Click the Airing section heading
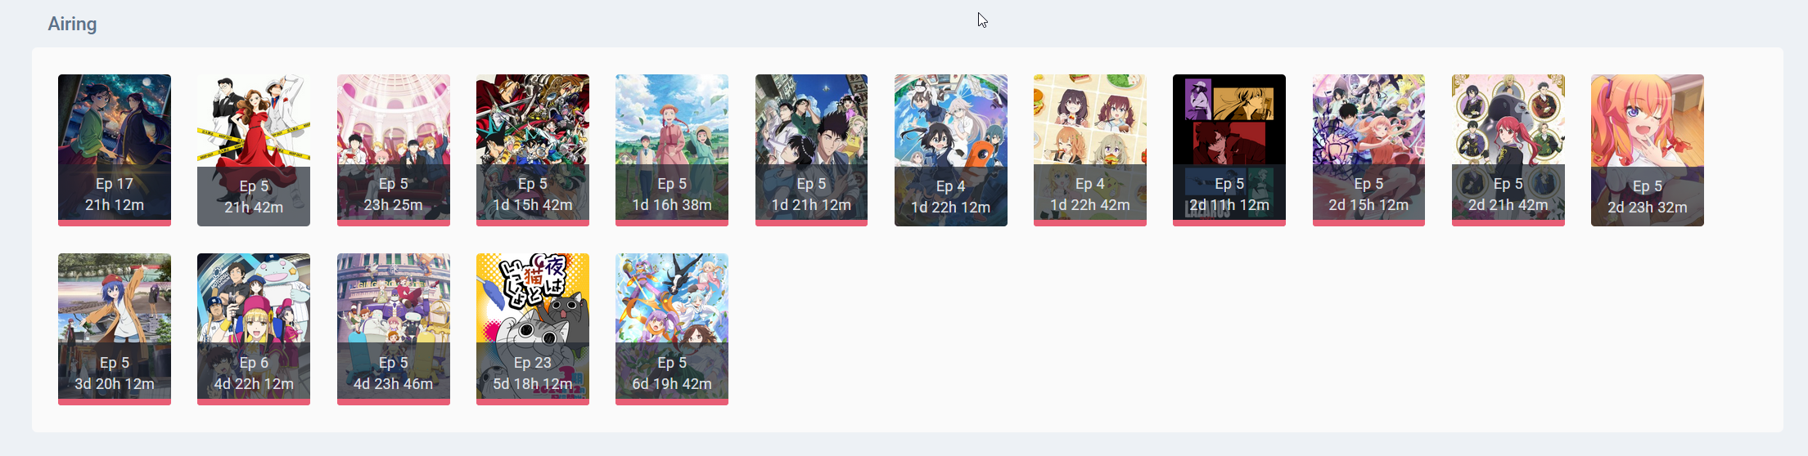The image size is (1808, 456). (x=72, y=24)
